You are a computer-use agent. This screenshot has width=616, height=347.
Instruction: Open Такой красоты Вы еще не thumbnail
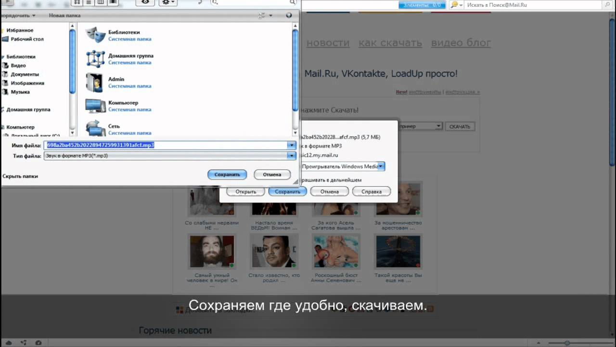click(398, 252)
